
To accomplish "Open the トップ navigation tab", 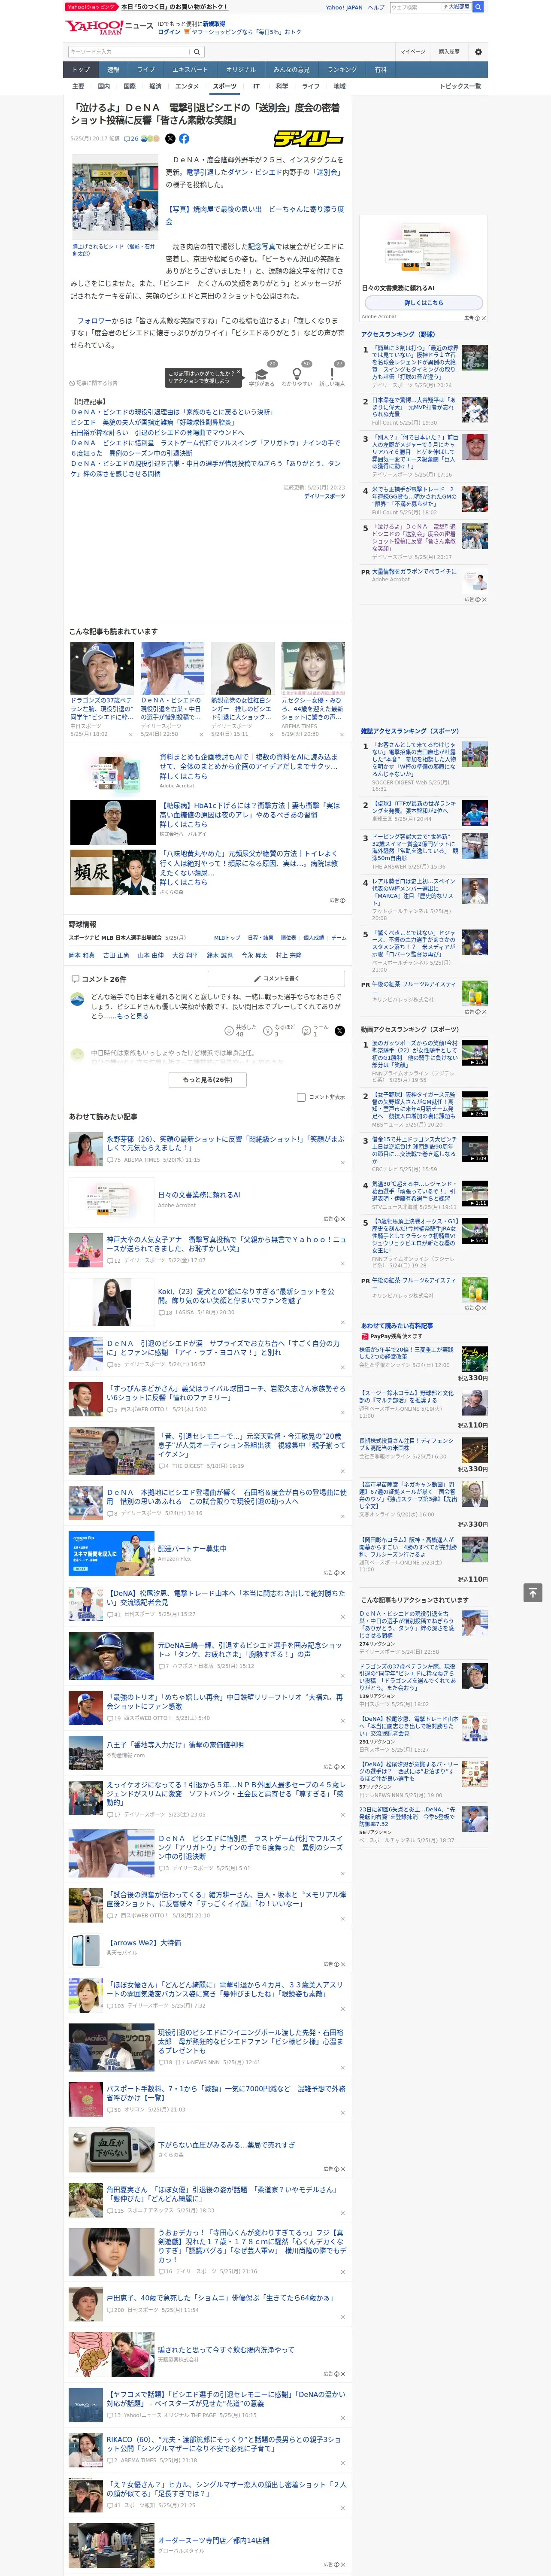I will [81, 70].
